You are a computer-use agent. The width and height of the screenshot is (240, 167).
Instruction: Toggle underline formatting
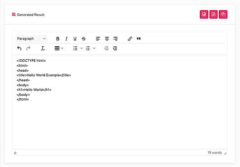75,39
